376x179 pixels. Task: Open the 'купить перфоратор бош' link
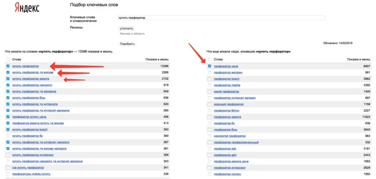(29, 98)
